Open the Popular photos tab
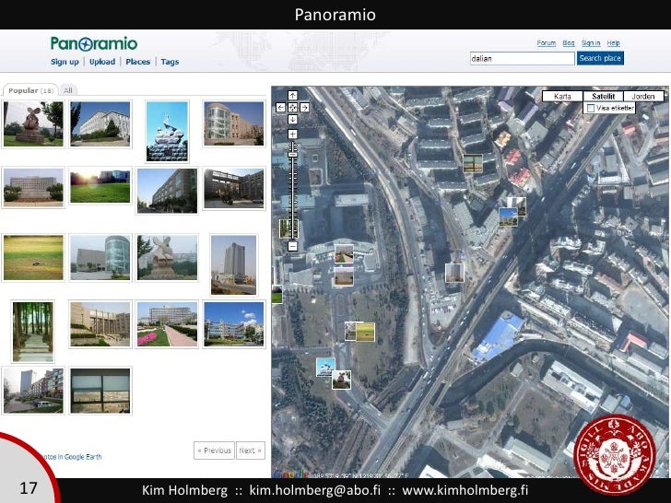 coord(30,90)
